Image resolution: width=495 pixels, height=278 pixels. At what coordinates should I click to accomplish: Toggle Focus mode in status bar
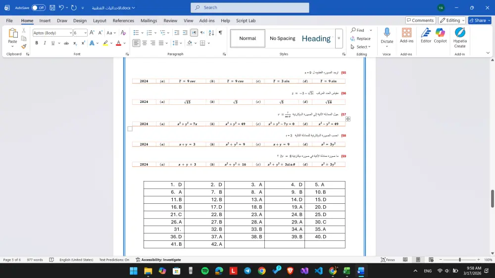pos(388,260)
